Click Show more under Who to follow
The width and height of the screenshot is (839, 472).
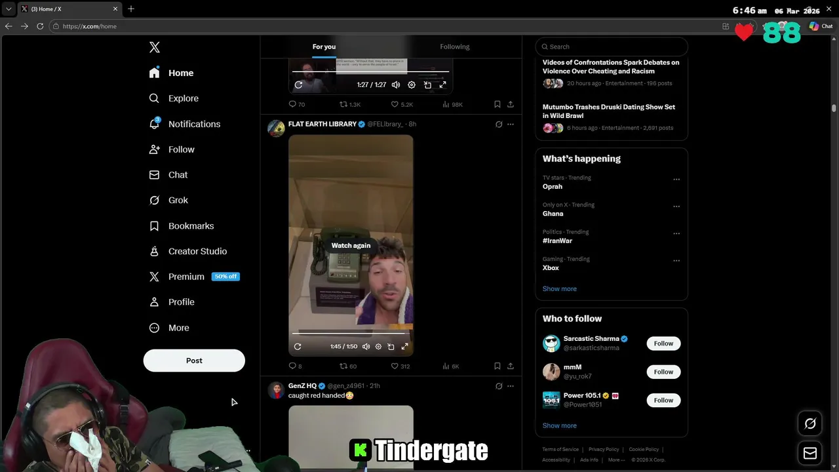[x=559, y=425]
